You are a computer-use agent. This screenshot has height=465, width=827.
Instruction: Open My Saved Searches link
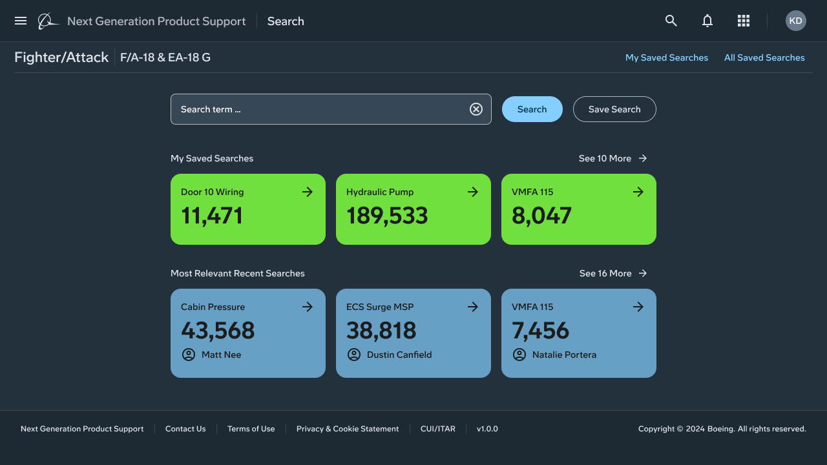click(x=667, y=57)
